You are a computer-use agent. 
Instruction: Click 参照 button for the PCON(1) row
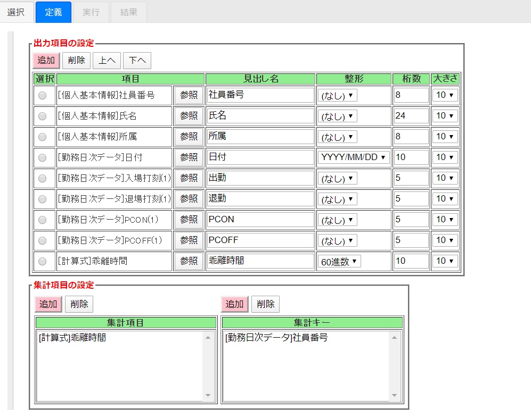(189, 220)
